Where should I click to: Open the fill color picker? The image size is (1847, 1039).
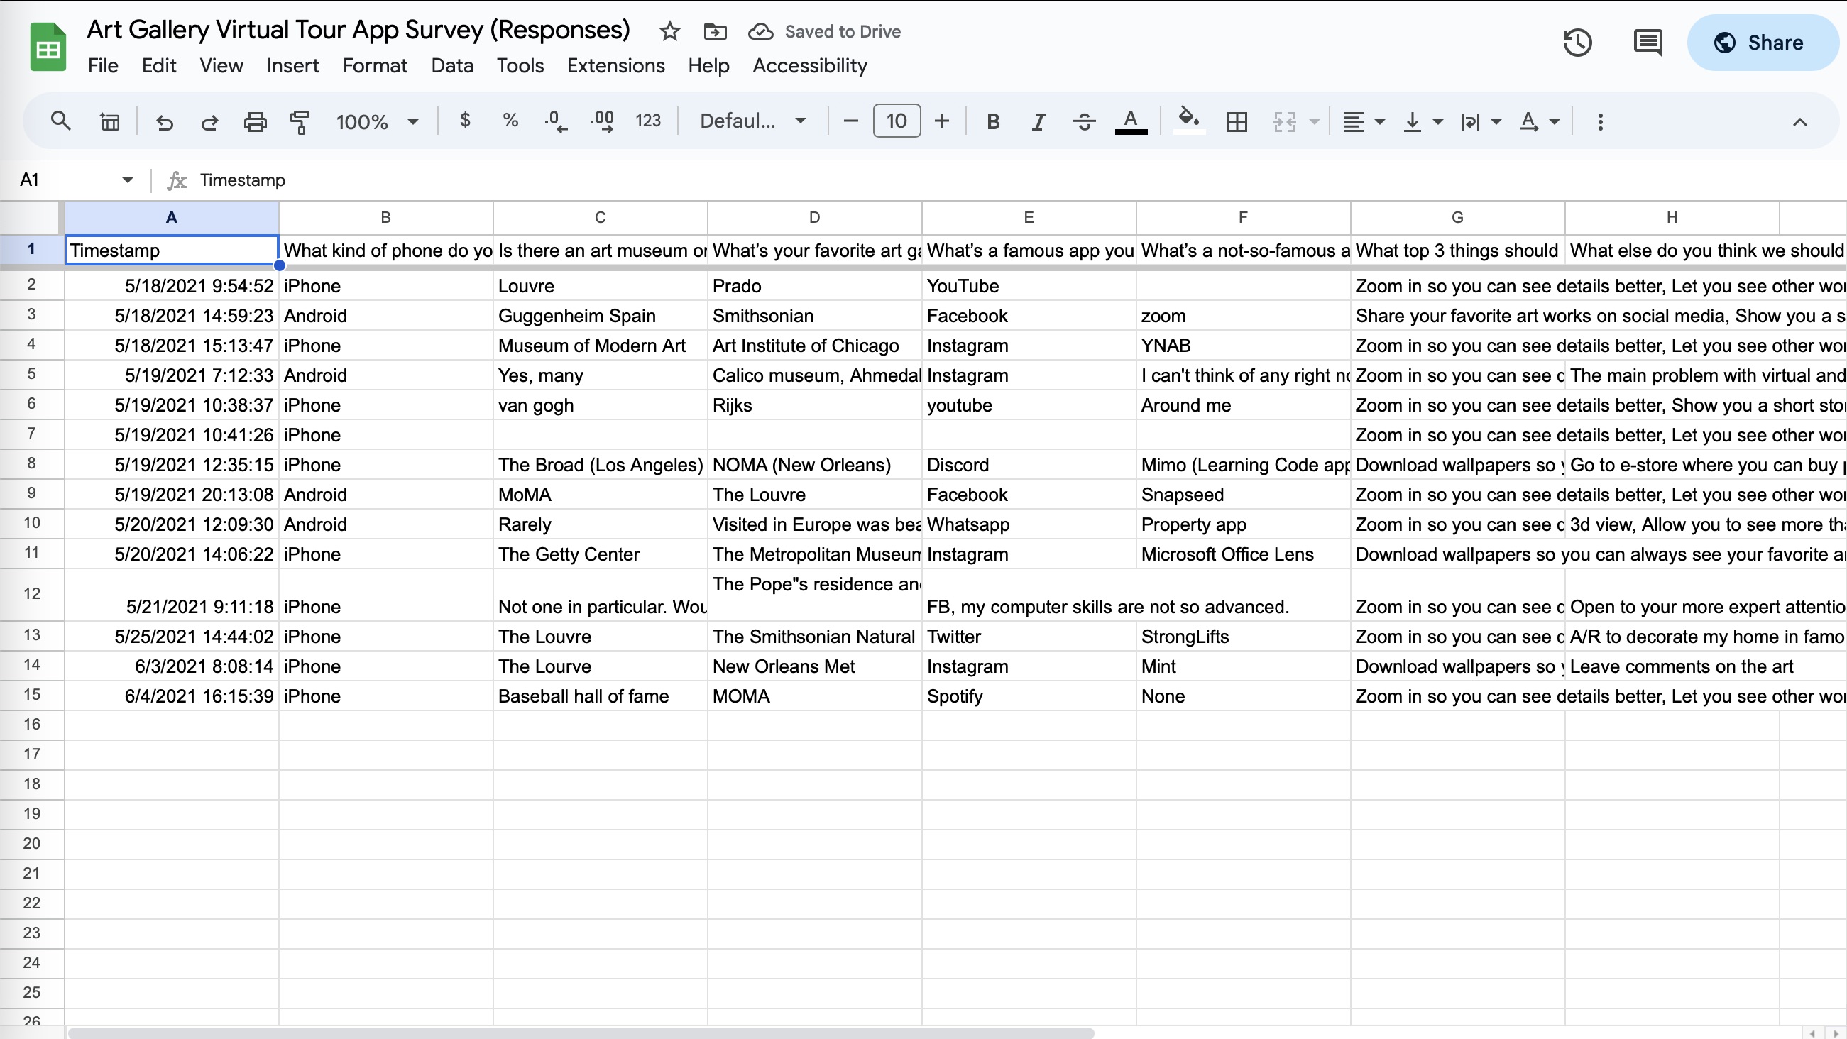1189,120
